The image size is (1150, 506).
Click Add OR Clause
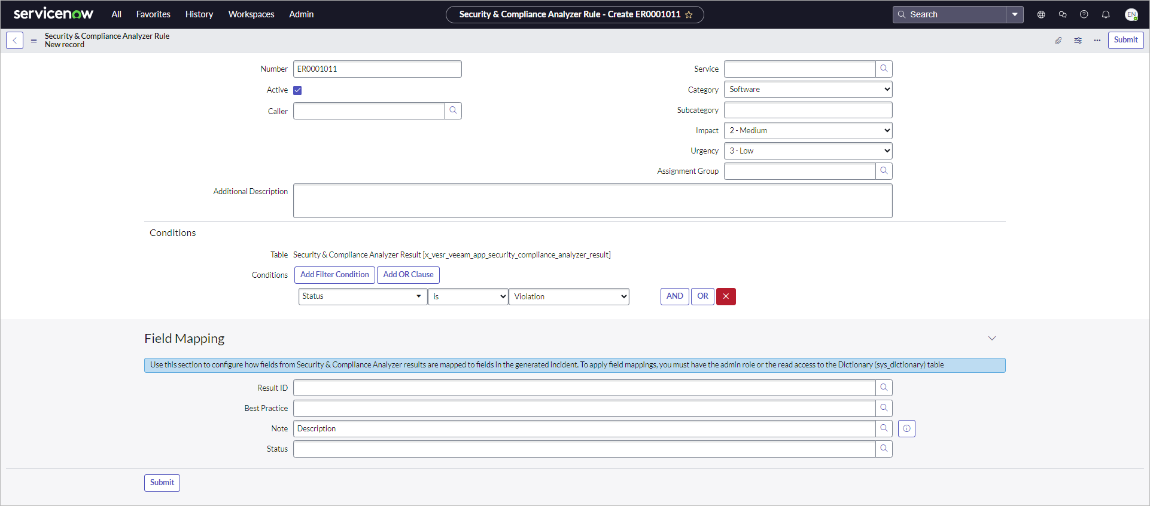(408, 275)
